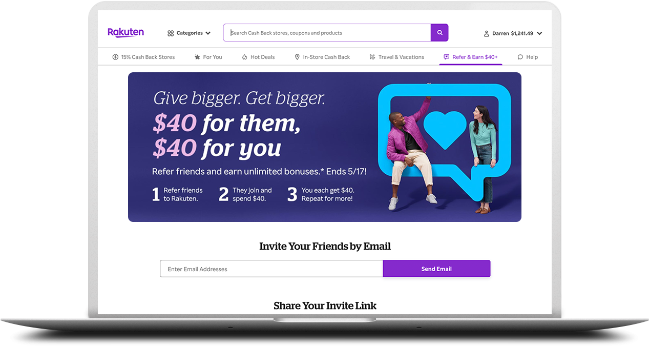Viewport: 649px width, 346px height.
Task: Click the Rakuten logo
Action: (x=125, y=32)
